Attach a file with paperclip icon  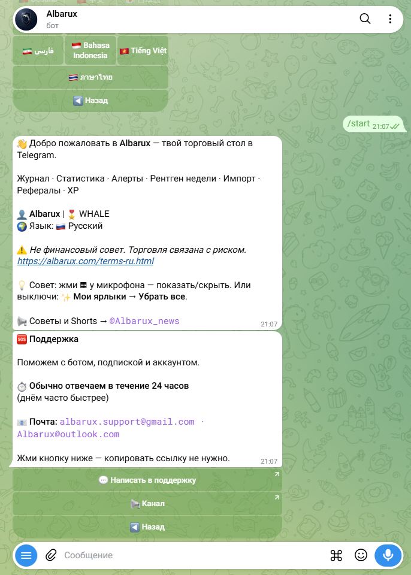point(51,555)
